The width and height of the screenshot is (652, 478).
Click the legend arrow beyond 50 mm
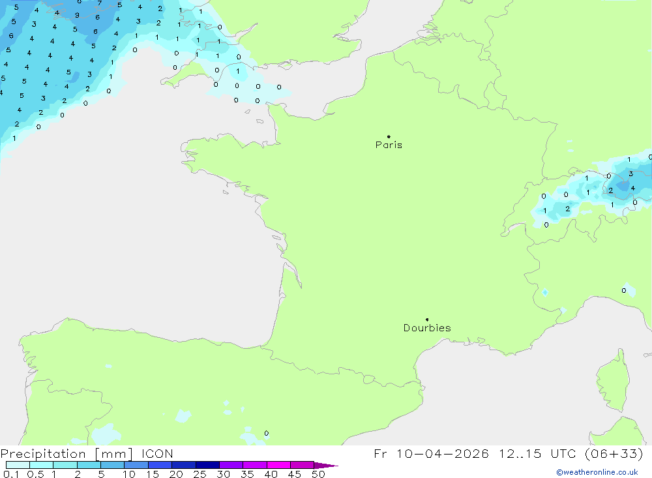pyautogui.click(x=326, y=466)
